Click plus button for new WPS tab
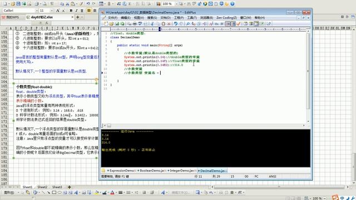 pyautogui.click(x=78, y=17)
